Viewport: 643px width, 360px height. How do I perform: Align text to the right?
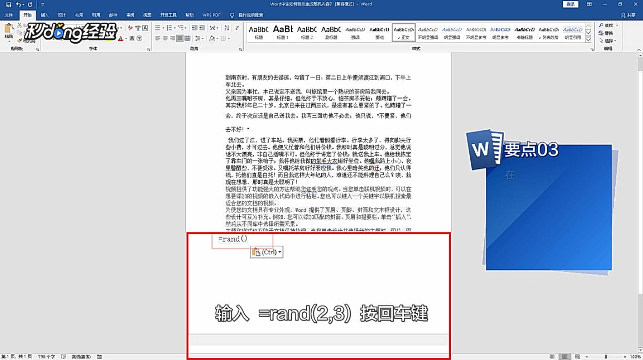(173, 38)
